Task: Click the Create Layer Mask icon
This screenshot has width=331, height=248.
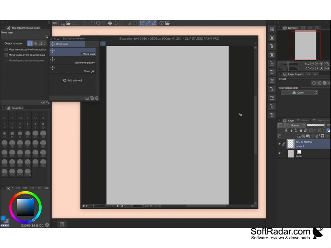Action: [x=322, y=136]
